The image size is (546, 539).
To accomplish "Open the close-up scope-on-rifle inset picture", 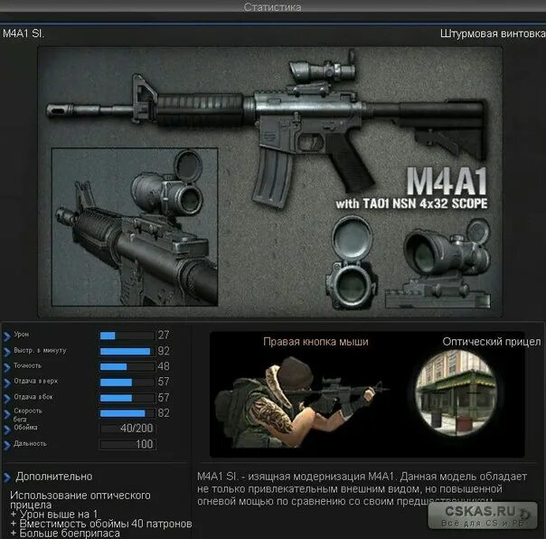I will [x=135, y=227].
